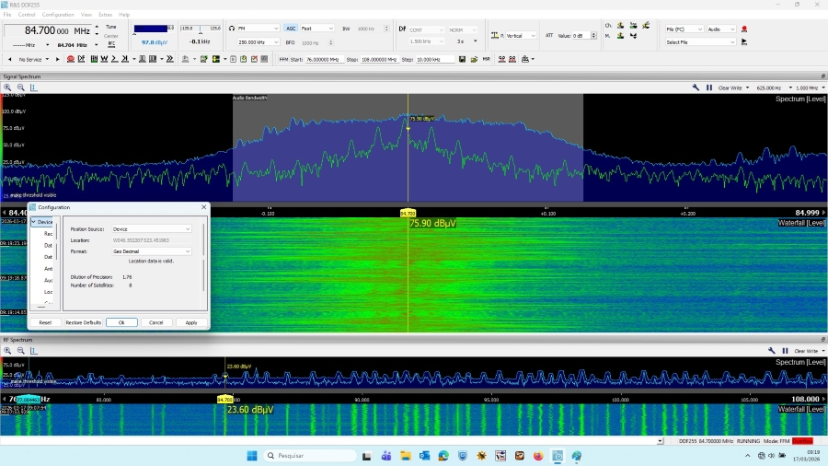Zoom out in the Signal Spectrum panel
Screen dimensions: 828x466
click(20, 87)
